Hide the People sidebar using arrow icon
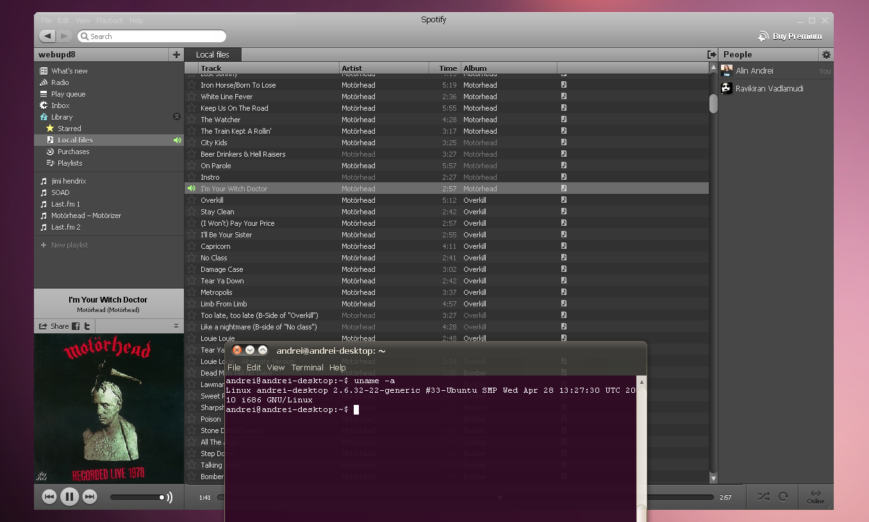869x522 pixels. click(711, 55)
